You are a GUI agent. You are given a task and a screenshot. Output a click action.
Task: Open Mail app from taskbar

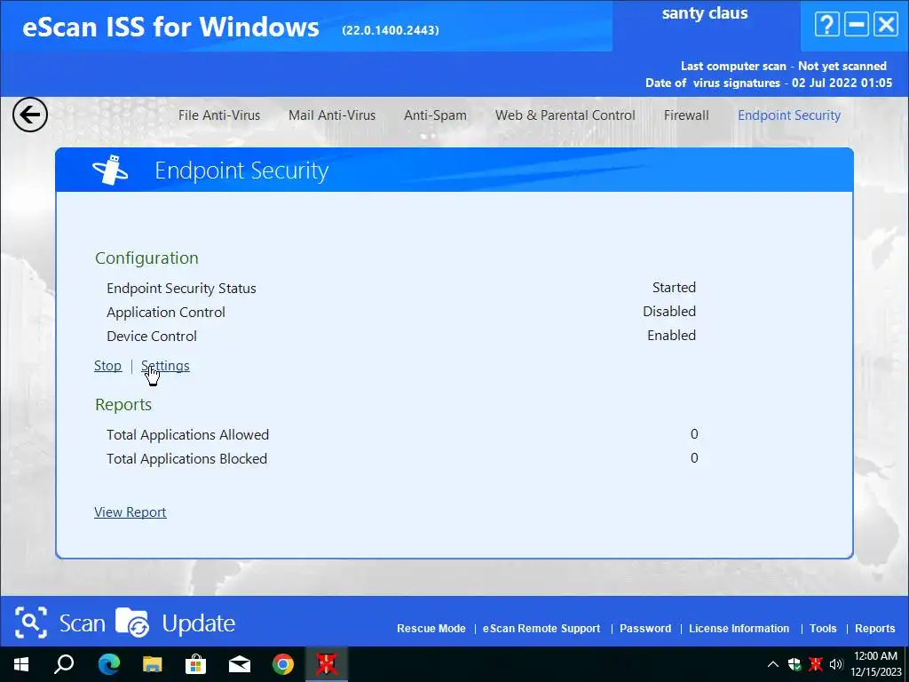[x=240, y=664]
